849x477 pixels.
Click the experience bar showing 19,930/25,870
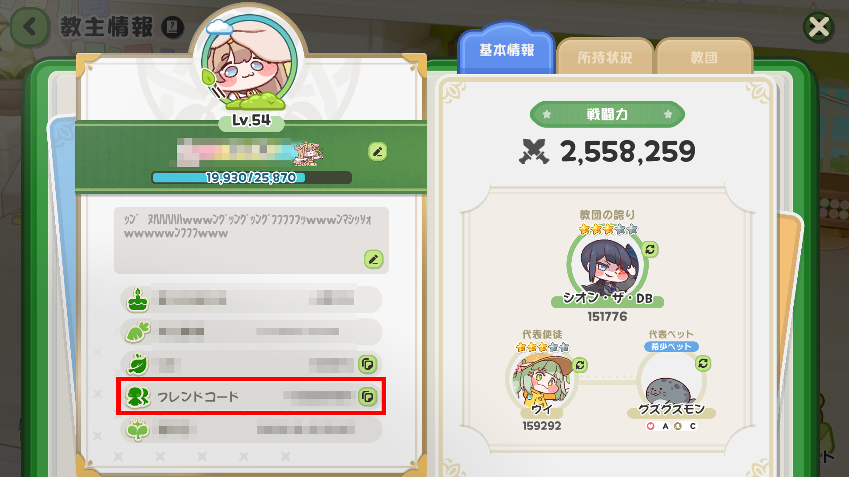point(251,178)
